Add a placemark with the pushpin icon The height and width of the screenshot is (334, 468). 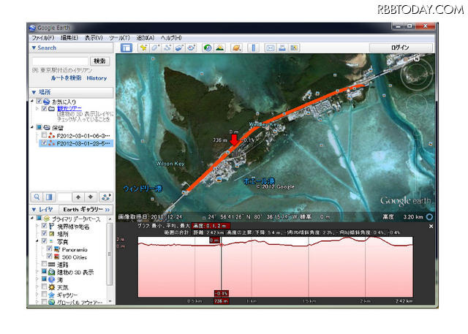coord(143,48)
